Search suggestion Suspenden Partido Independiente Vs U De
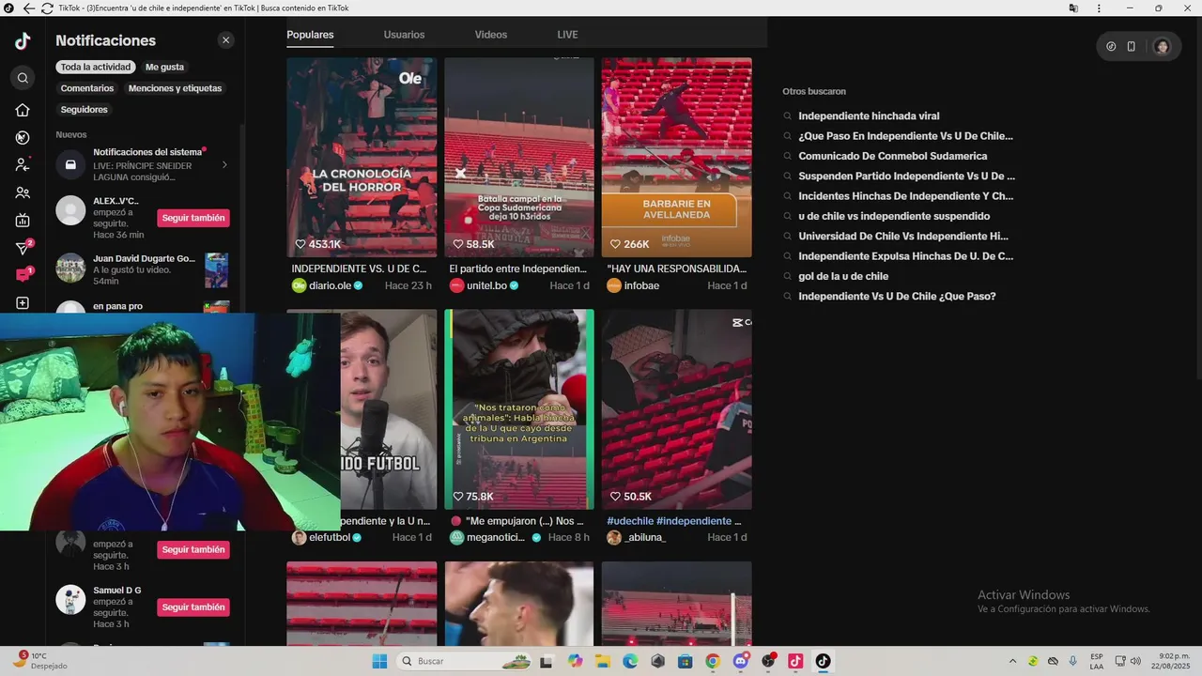Image resolution: width=1202 pixels, height=676 pixels. coord(906,177)
